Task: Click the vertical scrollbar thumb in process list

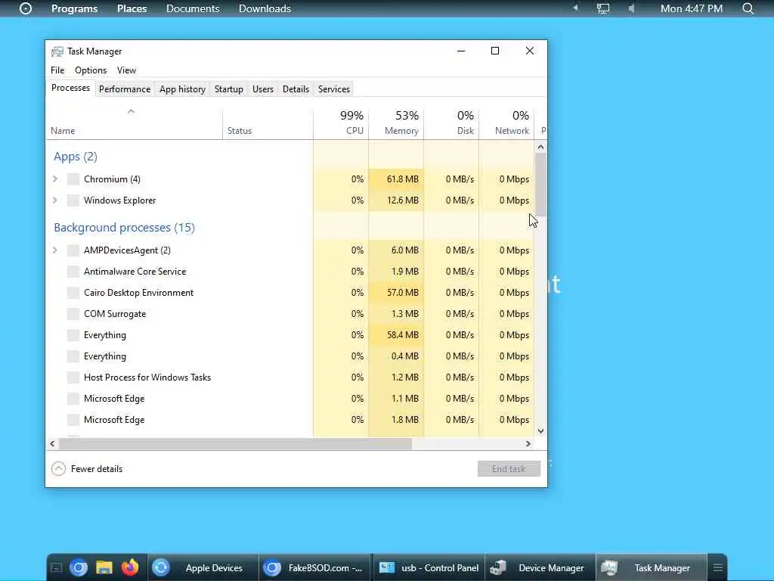Action: pyautogui.click(x=540, y=185)
